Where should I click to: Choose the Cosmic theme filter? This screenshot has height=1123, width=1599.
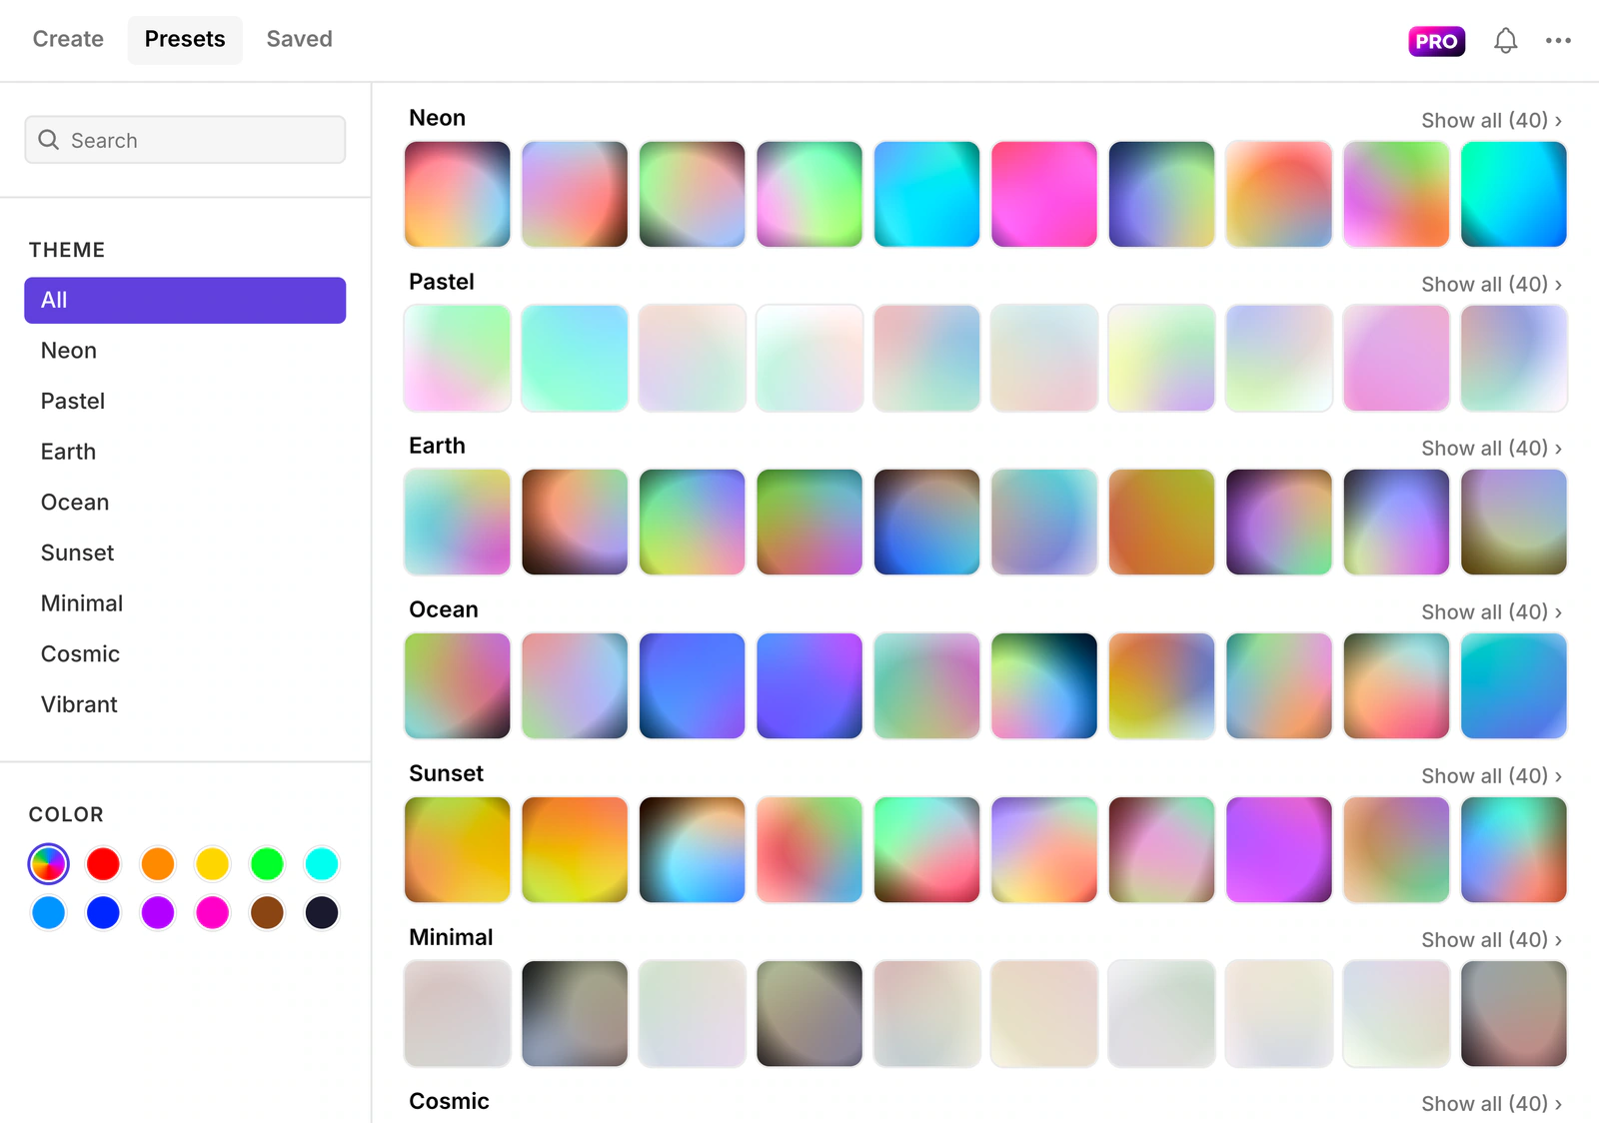pos(185,654)
